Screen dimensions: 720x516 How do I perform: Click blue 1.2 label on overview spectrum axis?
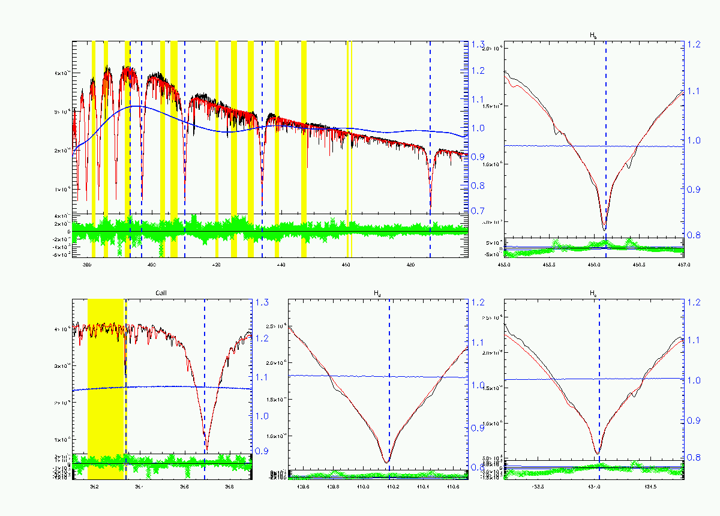pyautogui.click(x=478, y=71)
